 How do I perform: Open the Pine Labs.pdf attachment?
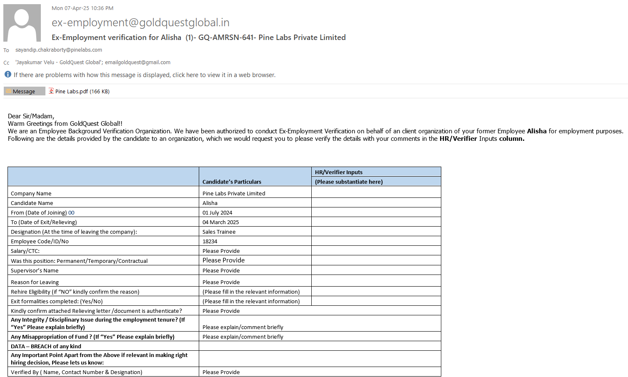click(79, 91)
